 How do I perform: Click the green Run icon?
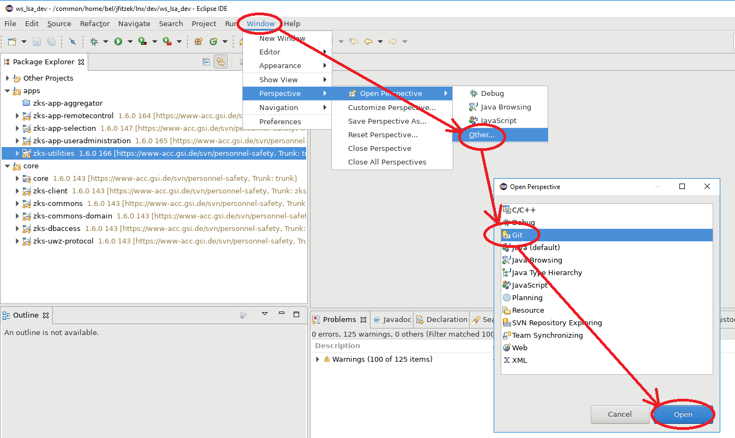click(x=118, y=41)
